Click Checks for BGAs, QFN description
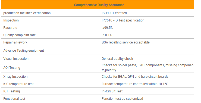The width and height of the screenshot is (201, 103). (x=135, y=76)
